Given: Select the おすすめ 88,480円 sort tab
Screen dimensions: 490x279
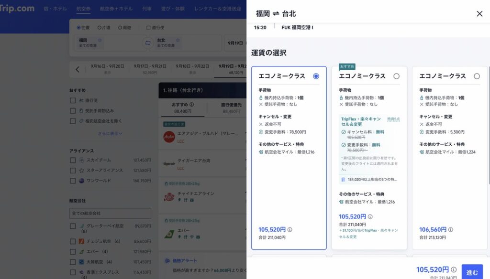Looking at the screenshot, I should click(183, 108).
